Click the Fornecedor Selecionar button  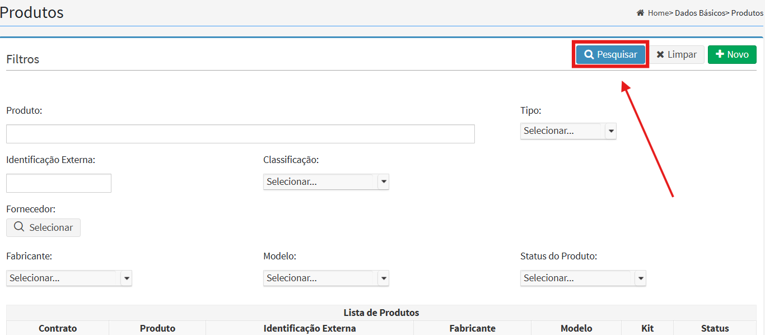(44, 227)
